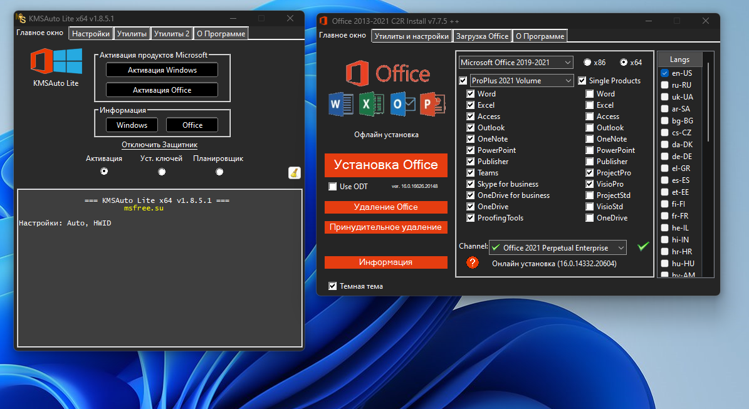Click the Office information button in KMSAuto
The width and height of the screenshot is (749, 409).
pos(192,125)
